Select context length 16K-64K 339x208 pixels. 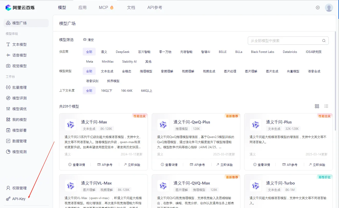(127, 91)
